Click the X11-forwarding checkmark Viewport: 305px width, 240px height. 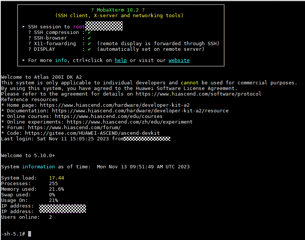tap(89, 44)
